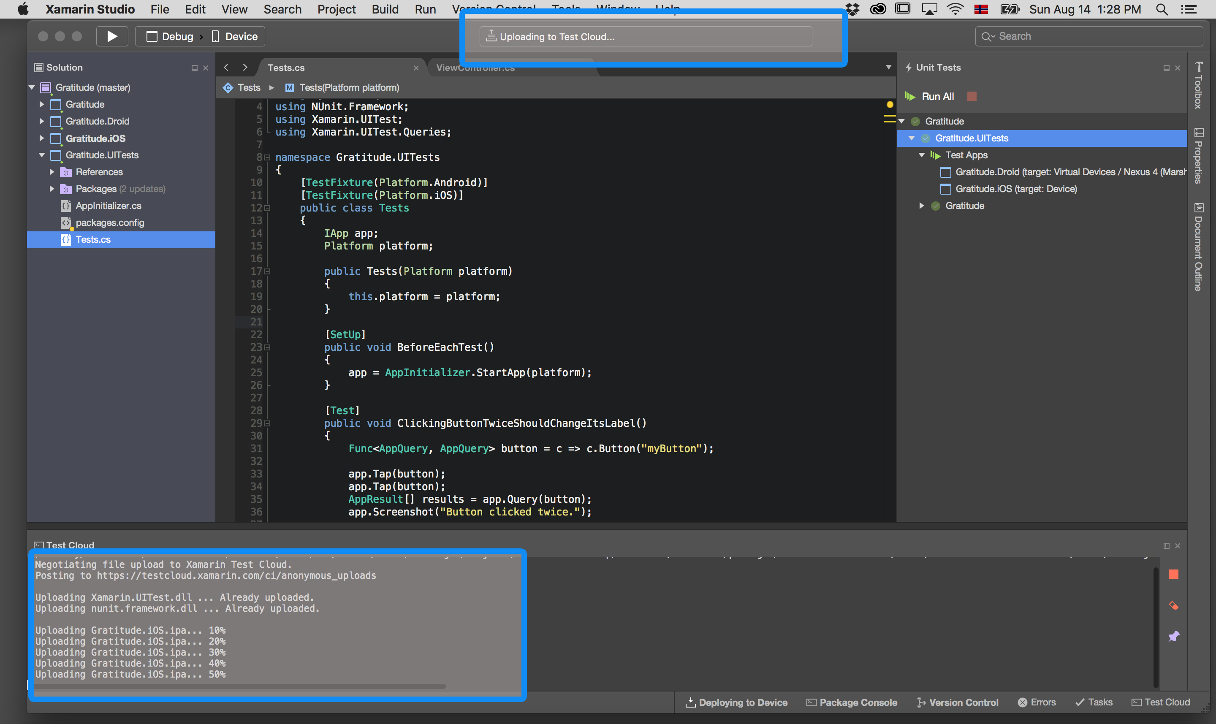The height and width of the screenshot is (724, 1216).
Task: Collapse the Gratitude.UITests project
Action: coord(41,155)
